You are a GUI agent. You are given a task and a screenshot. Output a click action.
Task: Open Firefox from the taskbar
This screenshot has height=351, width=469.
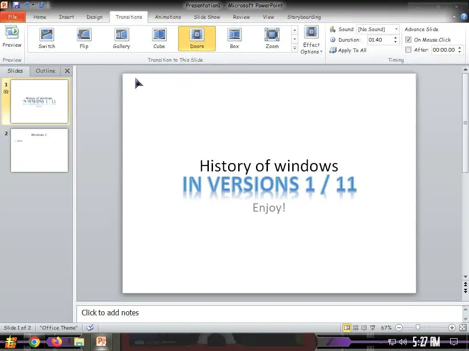pyautogui.click(x=56, y=342)
